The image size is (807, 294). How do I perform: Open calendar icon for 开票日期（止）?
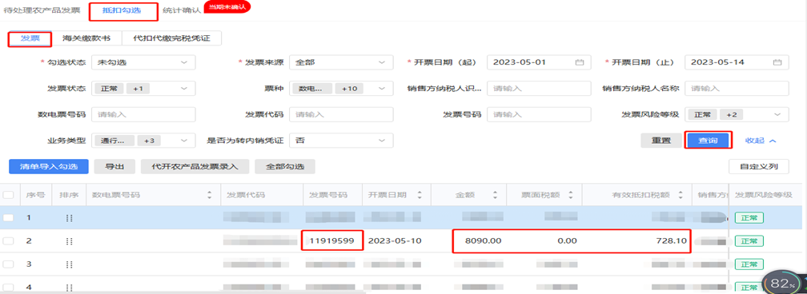click(777, 62)
